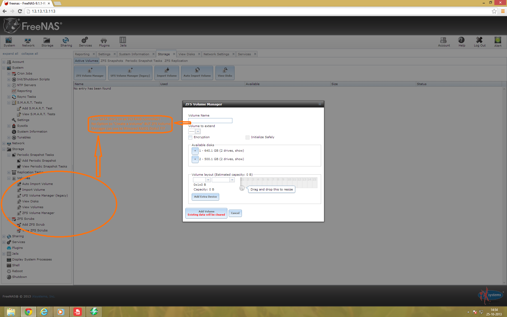This screenshot has height=317, width=507.
Task: Open the Services toolbar icon
Action: (x=85, y=42)
